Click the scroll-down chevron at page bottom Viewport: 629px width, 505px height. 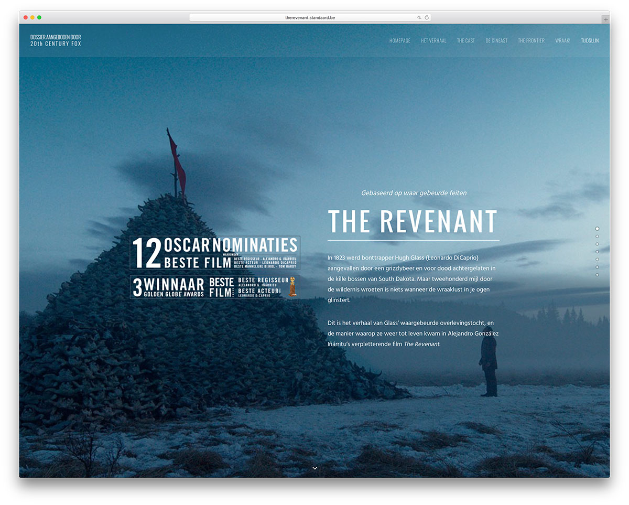tap(314, 468)
